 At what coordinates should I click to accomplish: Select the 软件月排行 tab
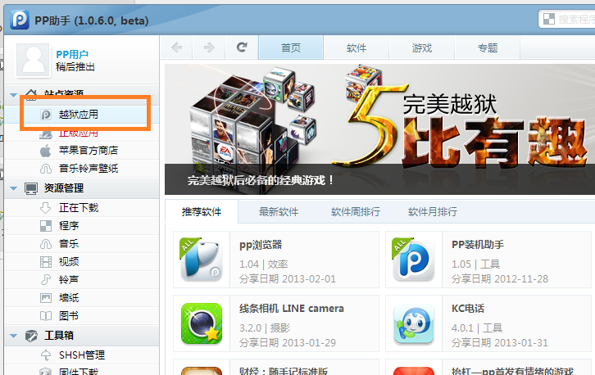(x=433, y=211)
